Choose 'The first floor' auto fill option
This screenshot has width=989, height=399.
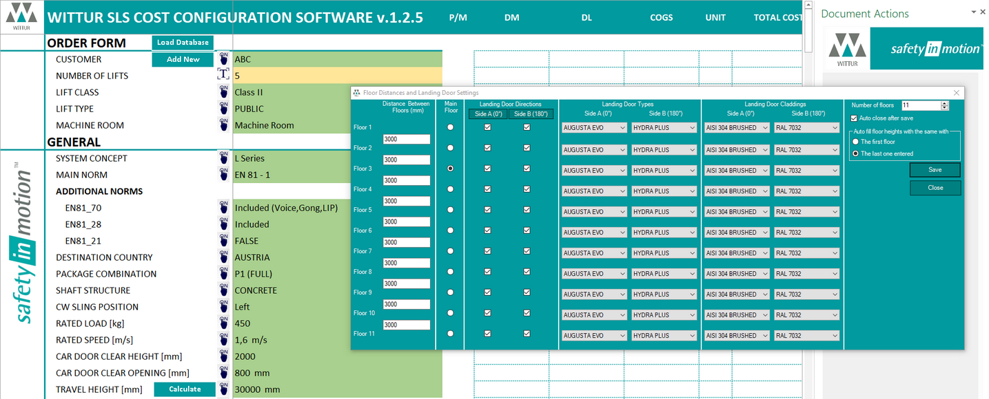[x=855, y=142]
